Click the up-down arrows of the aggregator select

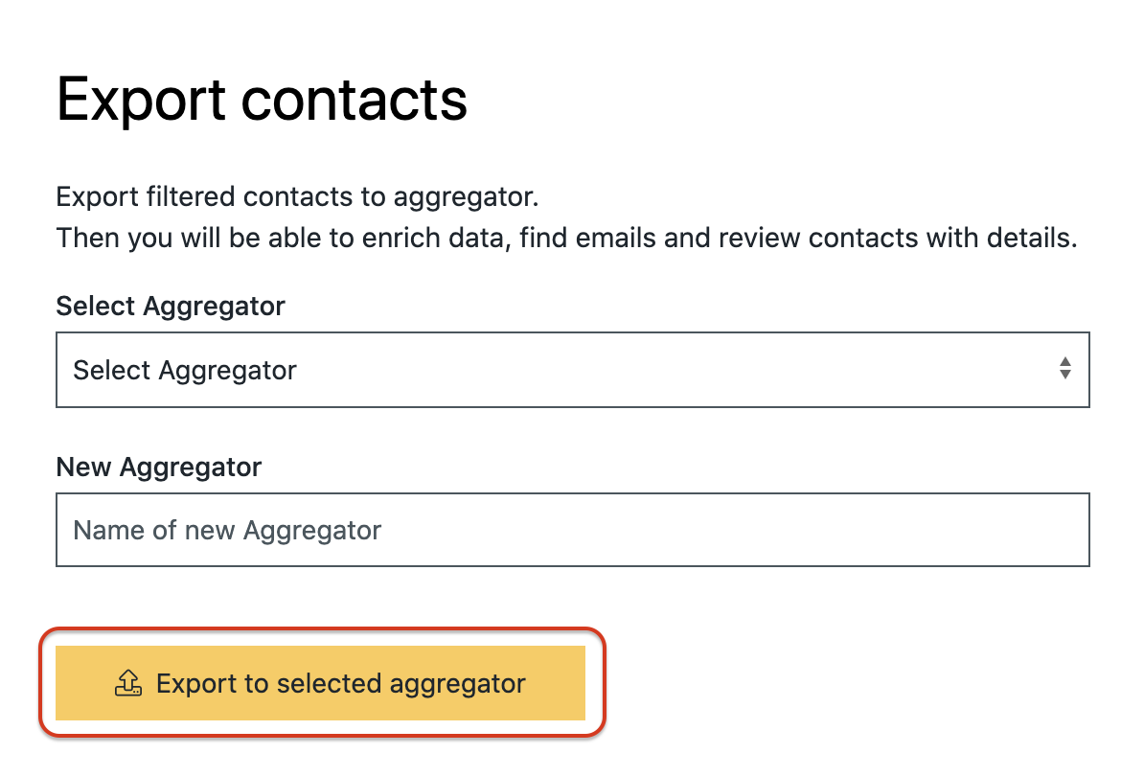click(1064, 369)
